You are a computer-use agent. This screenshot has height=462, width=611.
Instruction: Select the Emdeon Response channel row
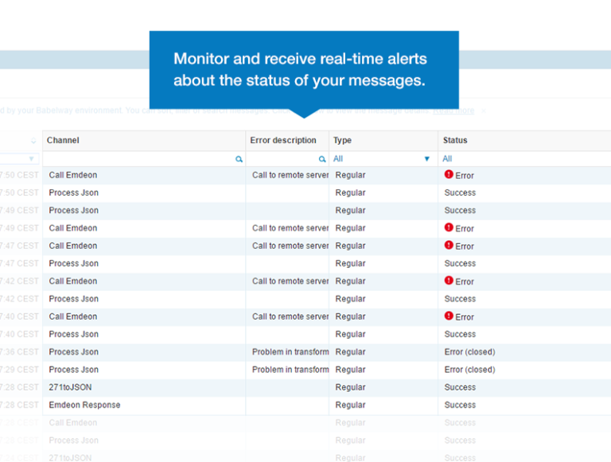[84, 405]
